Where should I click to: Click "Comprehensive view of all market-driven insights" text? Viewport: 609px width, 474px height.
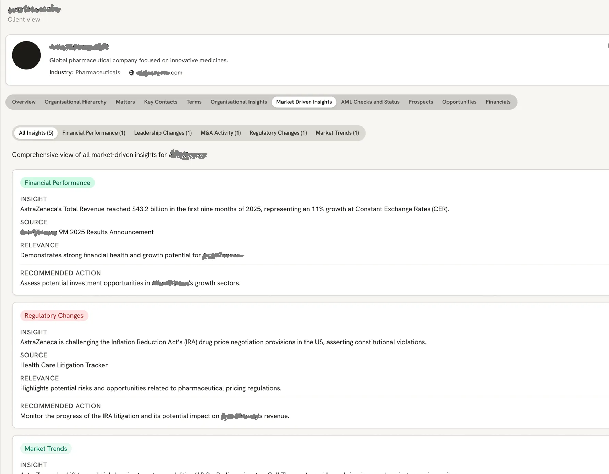[x=110, y=155]
